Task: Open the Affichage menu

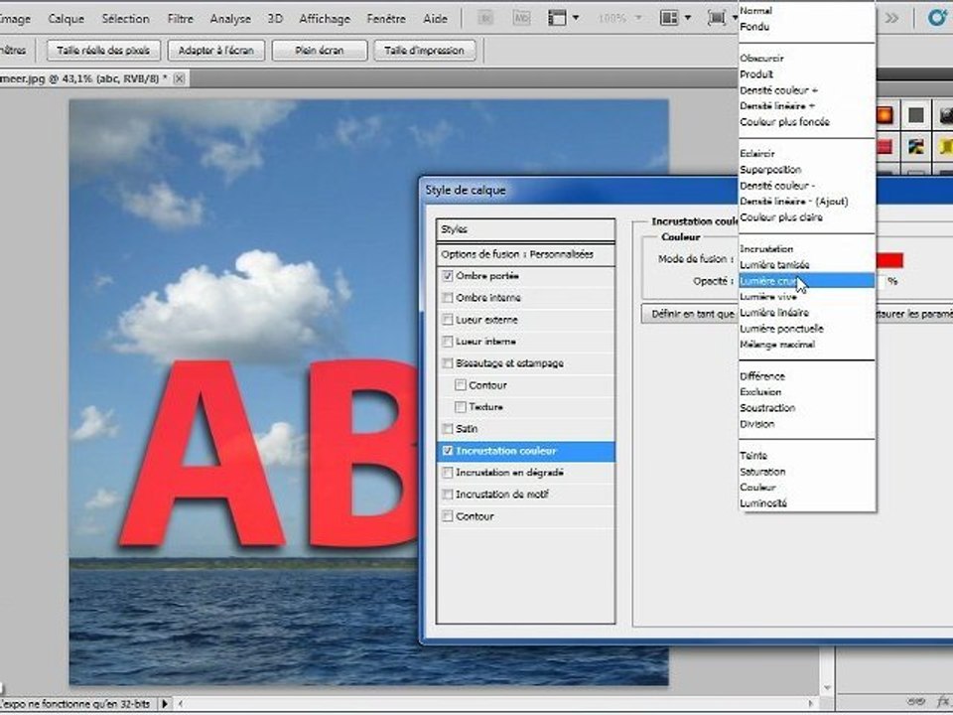Action: 325,19
